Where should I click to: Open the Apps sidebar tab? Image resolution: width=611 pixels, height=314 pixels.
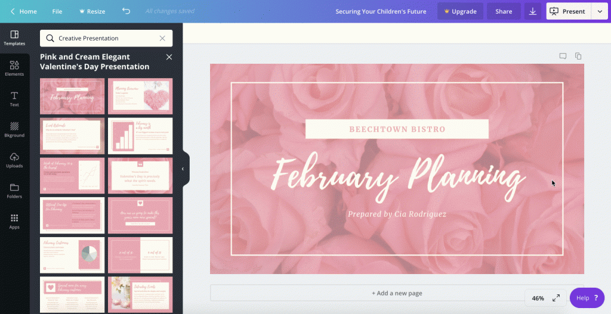pyautogui.click(x=14, y=222)
